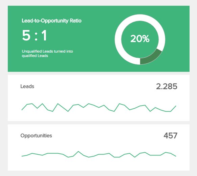Click the 20% donut chart center
The image size is (197, 176).
click(x=140, y=39)
